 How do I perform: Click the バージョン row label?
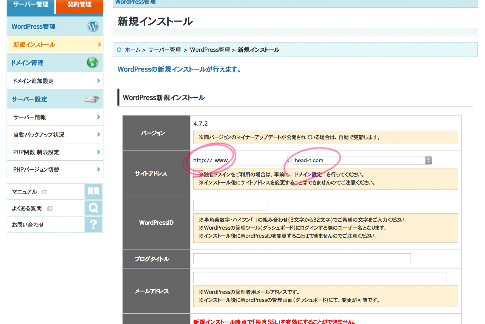[153, 133]
